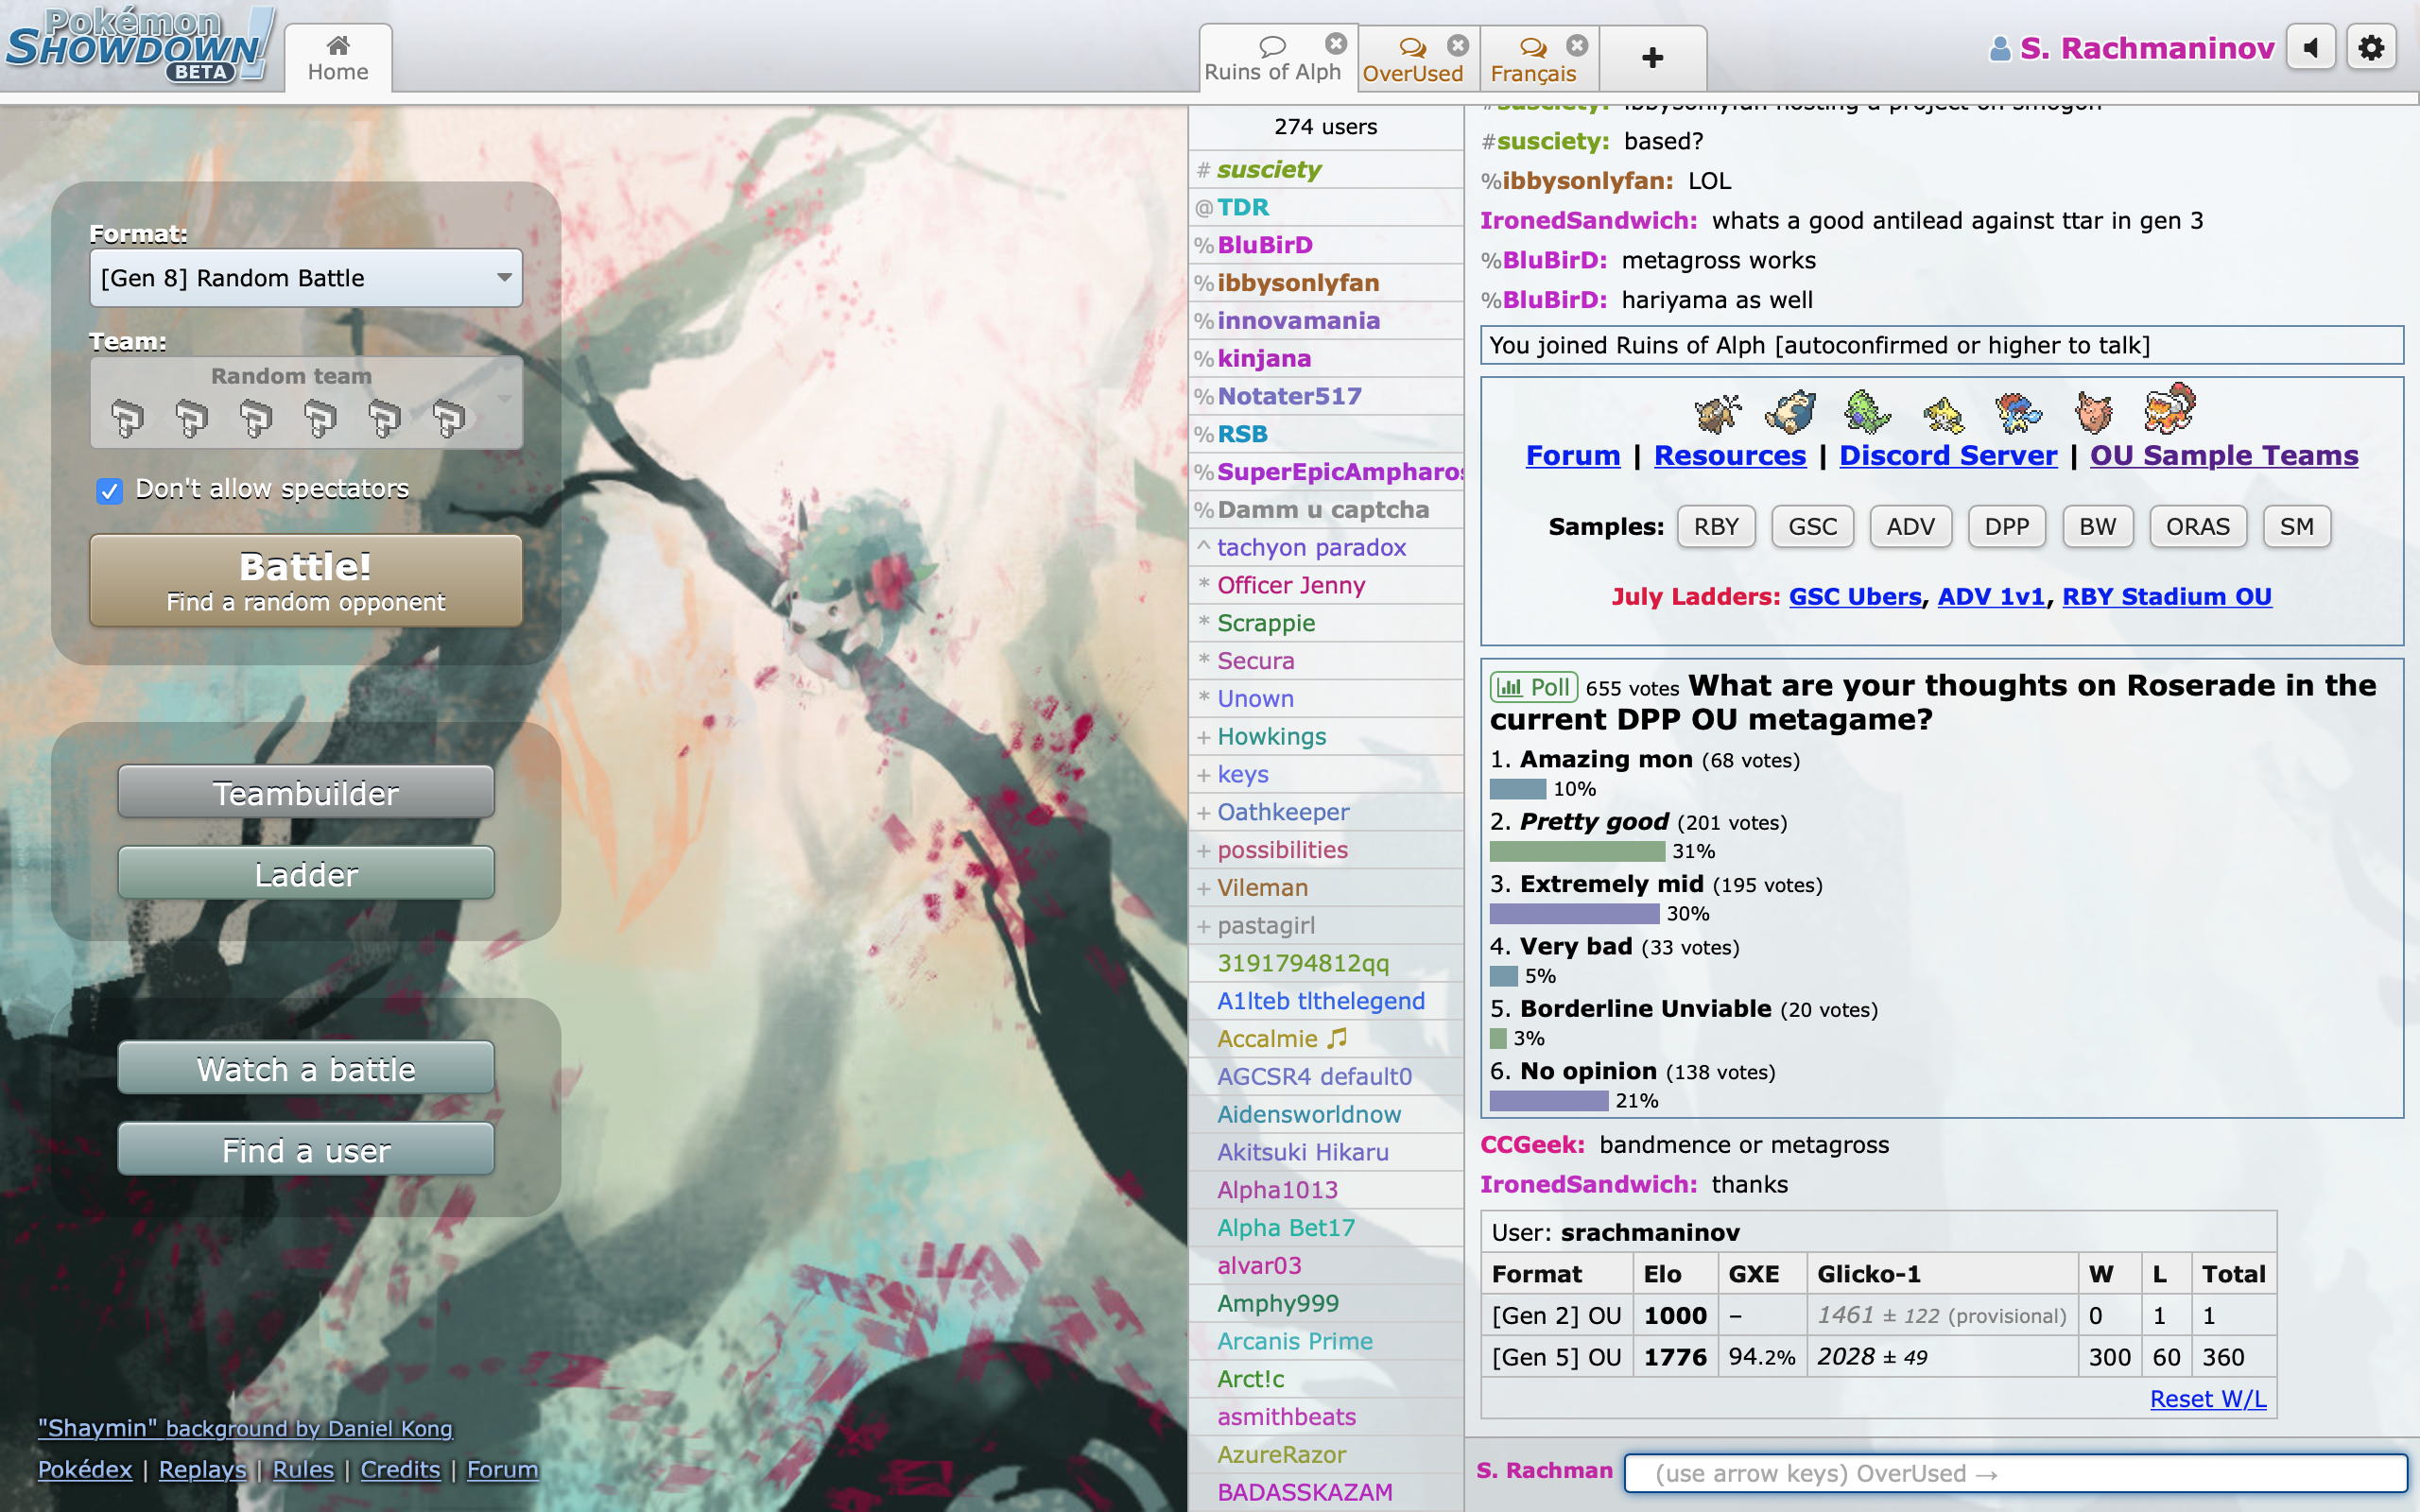Close the OverUsed room tab
This screenshot has height=1512, width=2420.
(x=1458, y=45)
